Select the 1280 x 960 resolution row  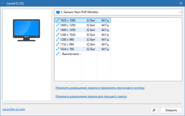[83, 39]
